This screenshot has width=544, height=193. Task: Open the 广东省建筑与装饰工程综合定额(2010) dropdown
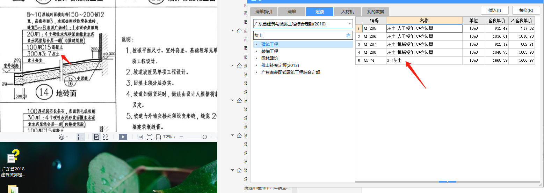click(x=349, y=24)
